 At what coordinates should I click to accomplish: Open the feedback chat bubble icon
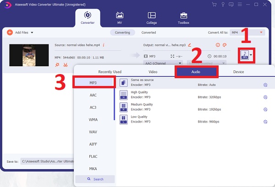pyautogui.click(x=231, y=5)
